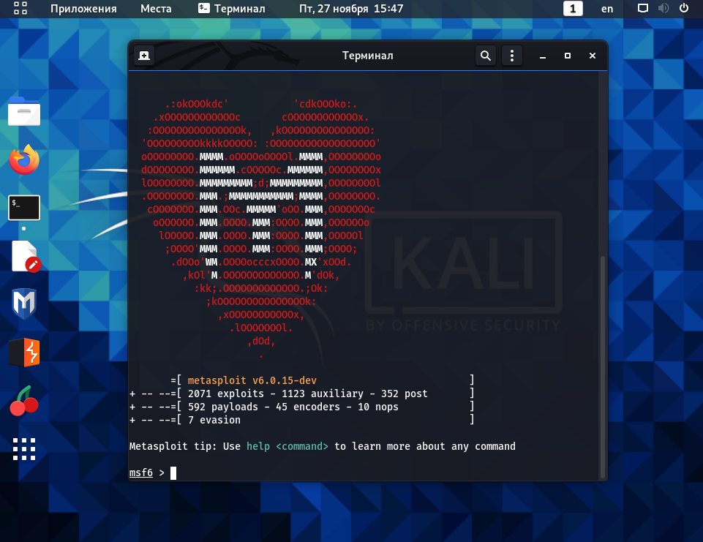Viewport: 703px width, 542px height.
Task: Show all applications grid in dock
Action: tap(24, 449)
